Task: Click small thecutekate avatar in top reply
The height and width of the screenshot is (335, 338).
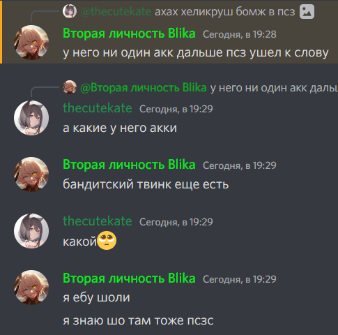Action: coord(70,11)
